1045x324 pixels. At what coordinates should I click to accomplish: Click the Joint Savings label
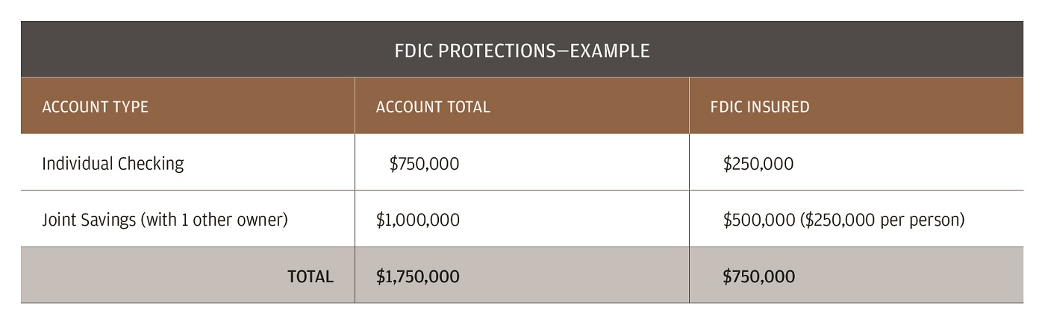click(89, 220)
